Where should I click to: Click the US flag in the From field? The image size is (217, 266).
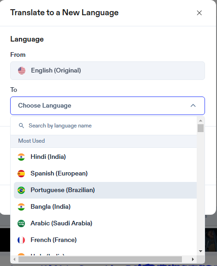click(x=22, y=71)
